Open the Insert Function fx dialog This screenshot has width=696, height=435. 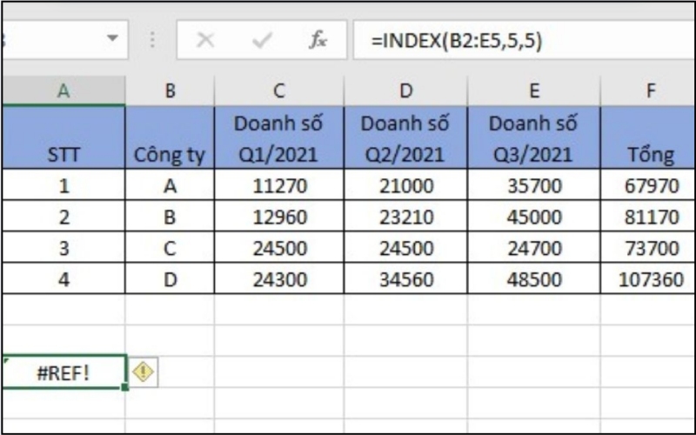pos(318,40)
